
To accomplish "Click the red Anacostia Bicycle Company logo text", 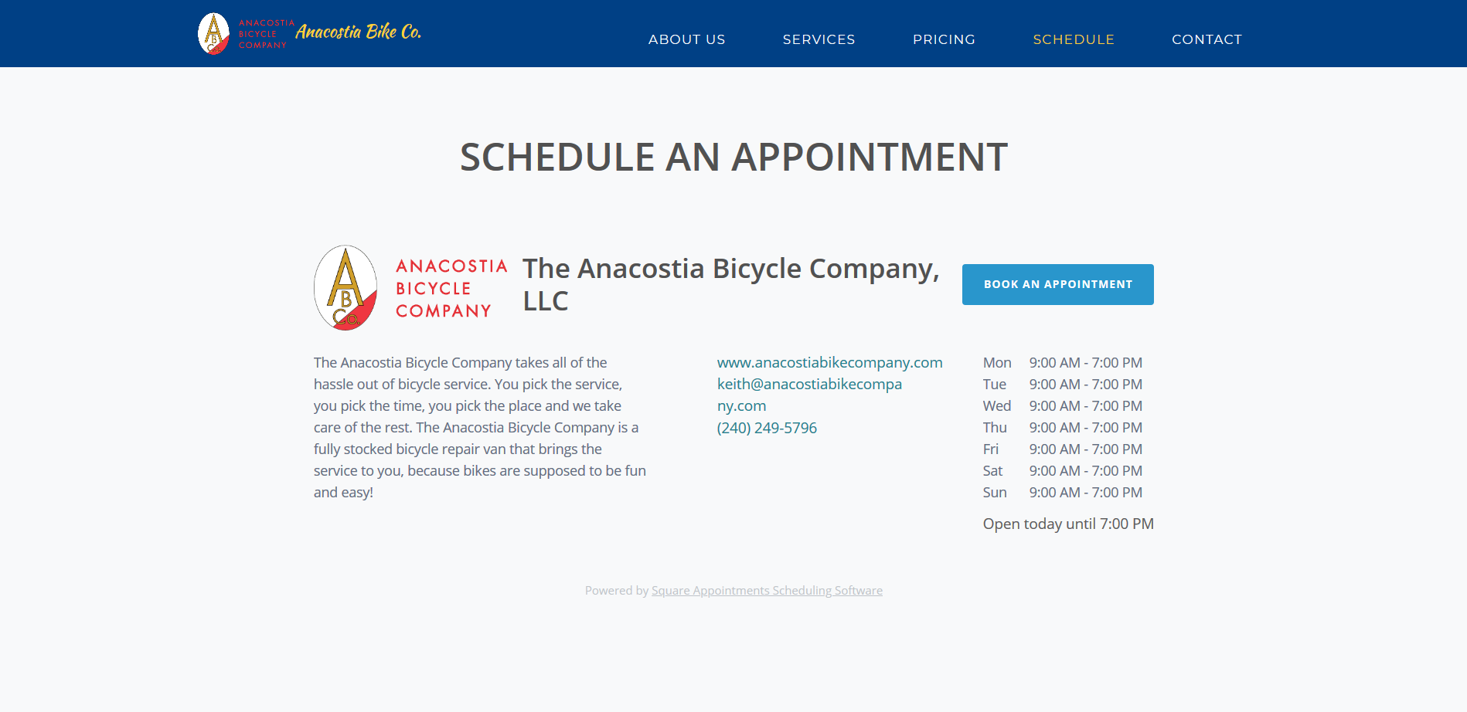I will tap(451, 289).
